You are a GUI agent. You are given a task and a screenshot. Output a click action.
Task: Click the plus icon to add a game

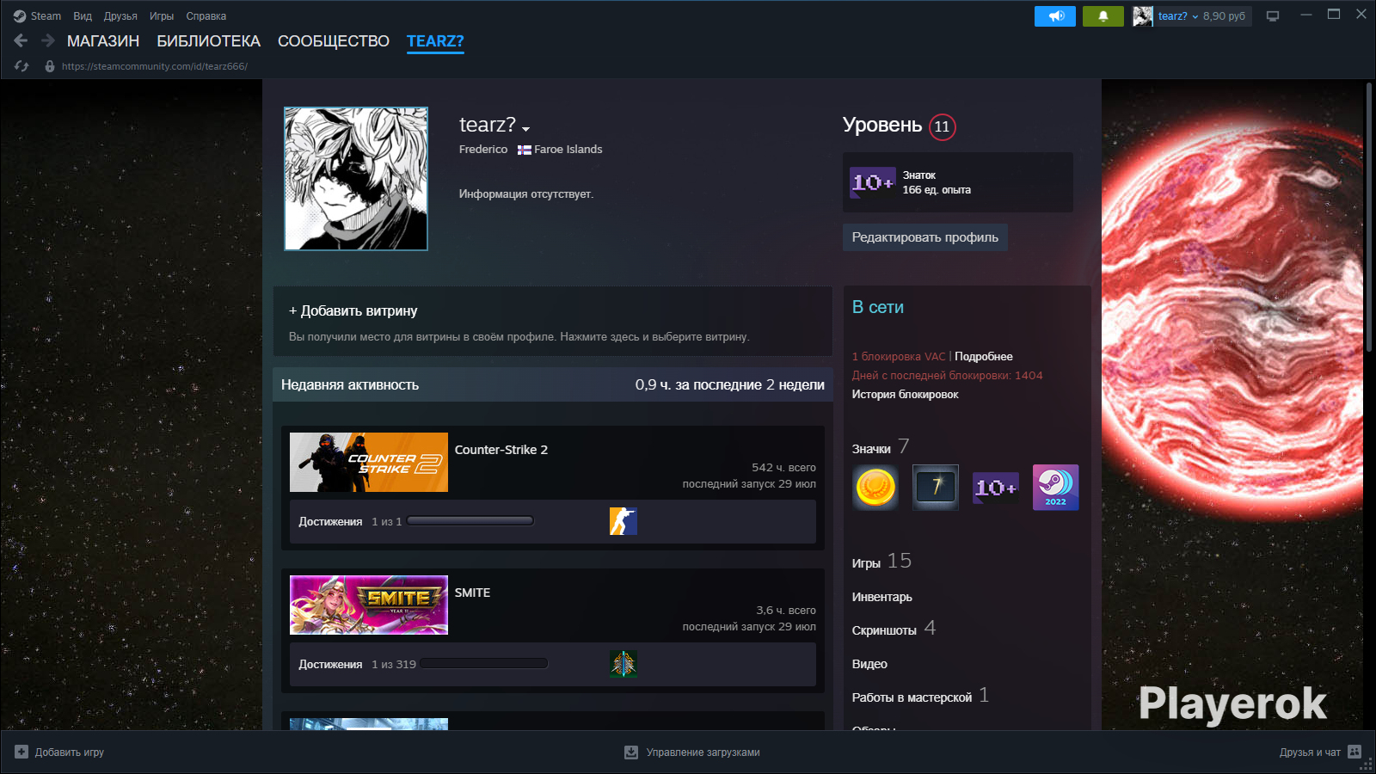21,752
